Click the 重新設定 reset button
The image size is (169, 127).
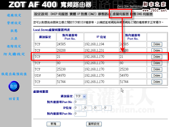[94, 124]
